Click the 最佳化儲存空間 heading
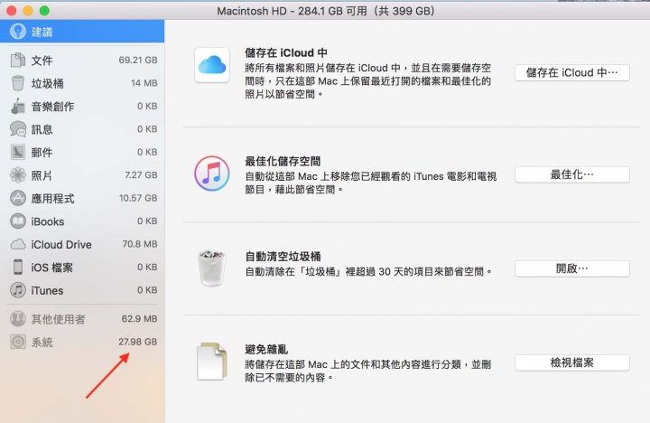This screenshot has width=650, height=423. tap(283, 161)
